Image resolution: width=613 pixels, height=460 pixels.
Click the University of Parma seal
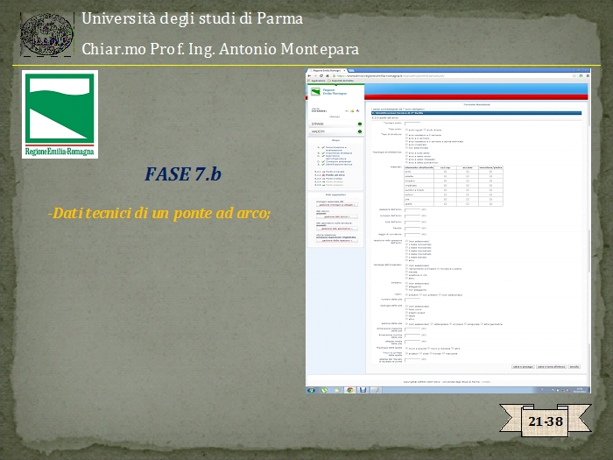pos(46,34)
